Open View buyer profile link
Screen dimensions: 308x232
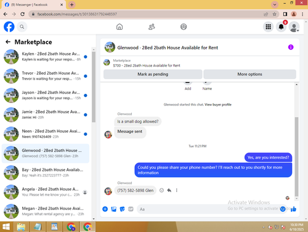pyautogui.click(x=218, y=104)
